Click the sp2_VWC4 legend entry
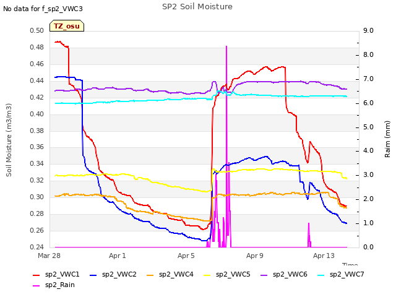The image size is (396, 297). 170,275
